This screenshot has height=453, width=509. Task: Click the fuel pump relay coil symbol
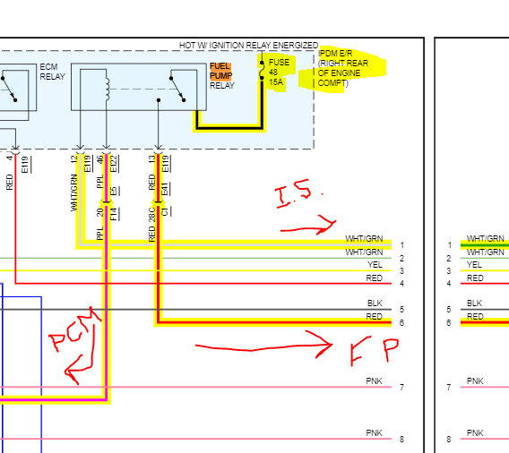point(107,89)
